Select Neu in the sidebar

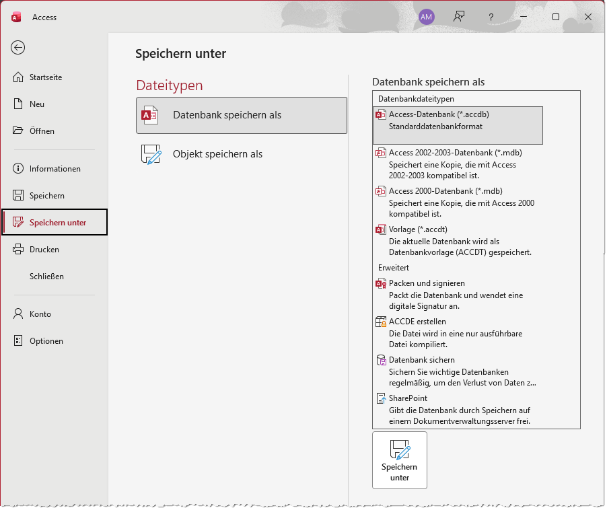pyautogui.click(x=55, y=104)
